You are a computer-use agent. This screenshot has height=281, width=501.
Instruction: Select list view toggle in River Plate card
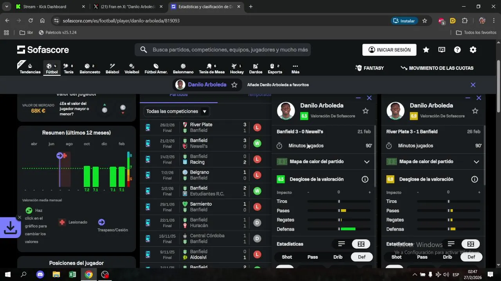tap(451, 244)
